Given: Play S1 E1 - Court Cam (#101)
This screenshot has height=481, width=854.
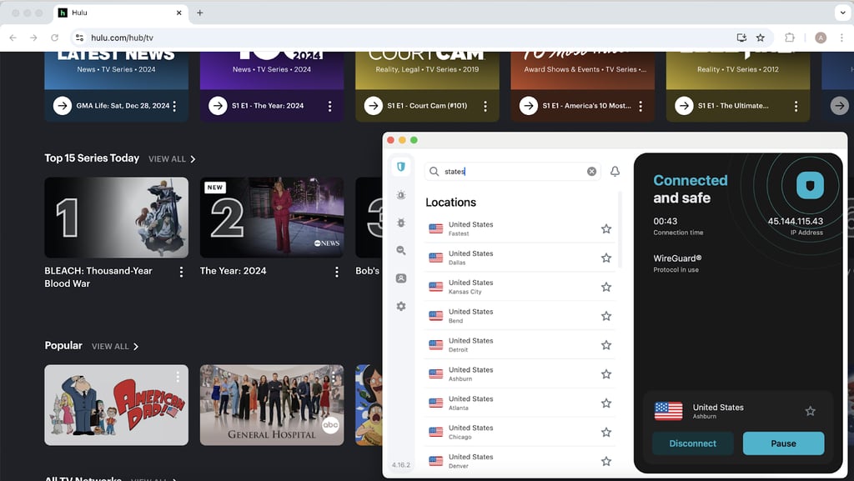Looking at the screenshot, I should pos(373,106).
